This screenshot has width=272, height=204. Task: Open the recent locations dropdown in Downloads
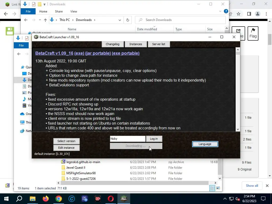(x=40, y=20)
